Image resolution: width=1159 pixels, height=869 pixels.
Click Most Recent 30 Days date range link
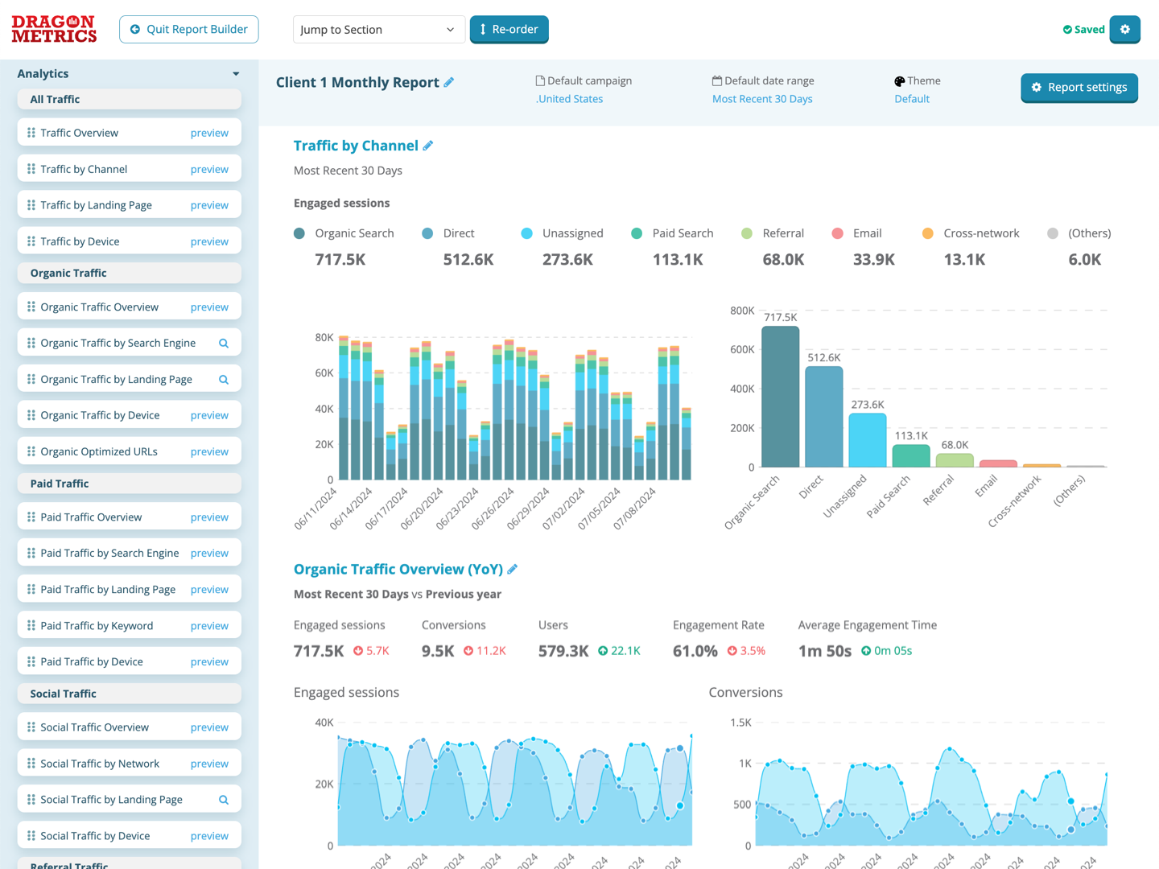pos(762,99)
